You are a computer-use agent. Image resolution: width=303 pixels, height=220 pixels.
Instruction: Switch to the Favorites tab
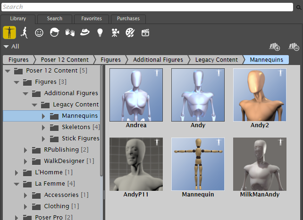(x=91, y=19)
